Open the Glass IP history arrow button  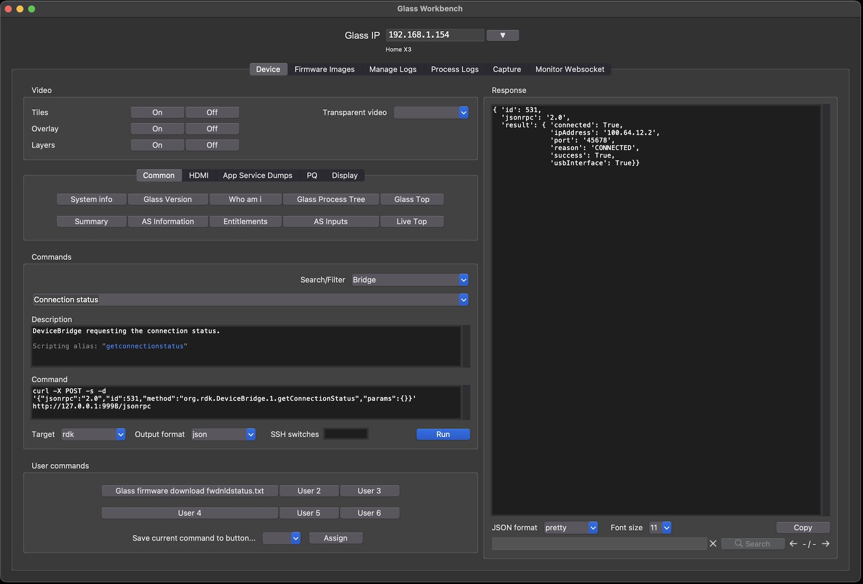click(x=502, y=35)
